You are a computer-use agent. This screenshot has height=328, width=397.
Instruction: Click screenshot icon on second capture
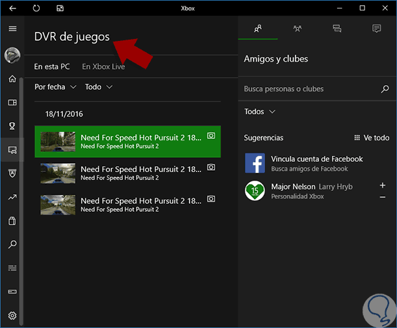(211, 167)
